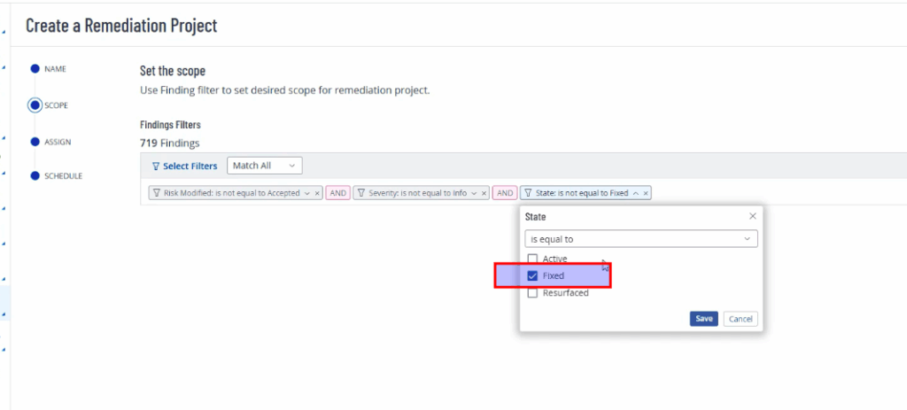907x410 pixels.
Task: Collapse the State filter chevron
Action: (x=636, y=193)
